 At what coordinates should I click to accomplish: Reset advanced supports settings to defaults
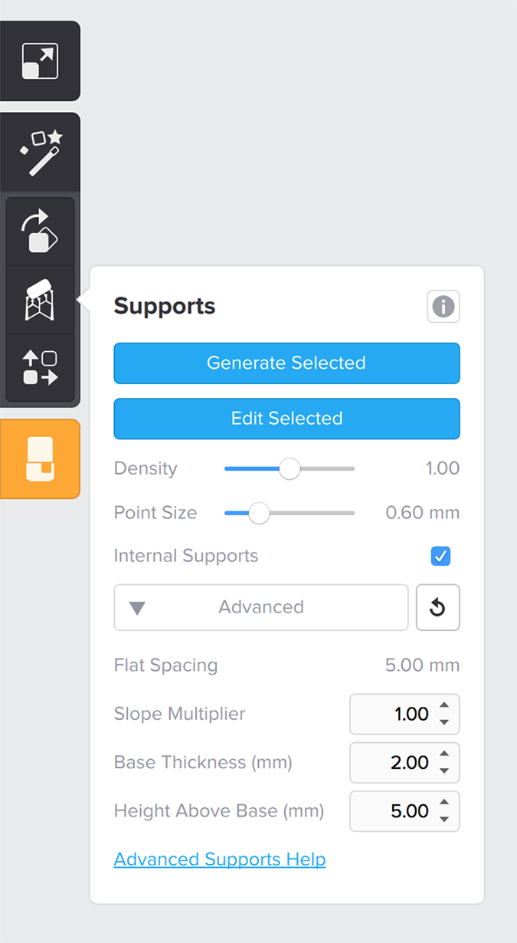[437, 607]
